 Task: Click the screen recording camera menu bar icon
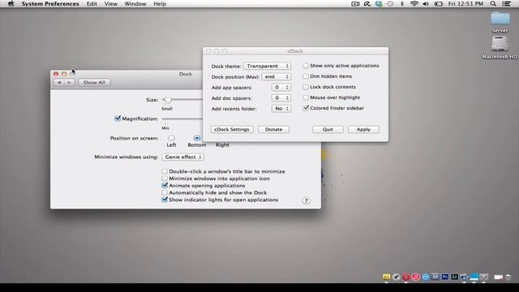[355, 4]
